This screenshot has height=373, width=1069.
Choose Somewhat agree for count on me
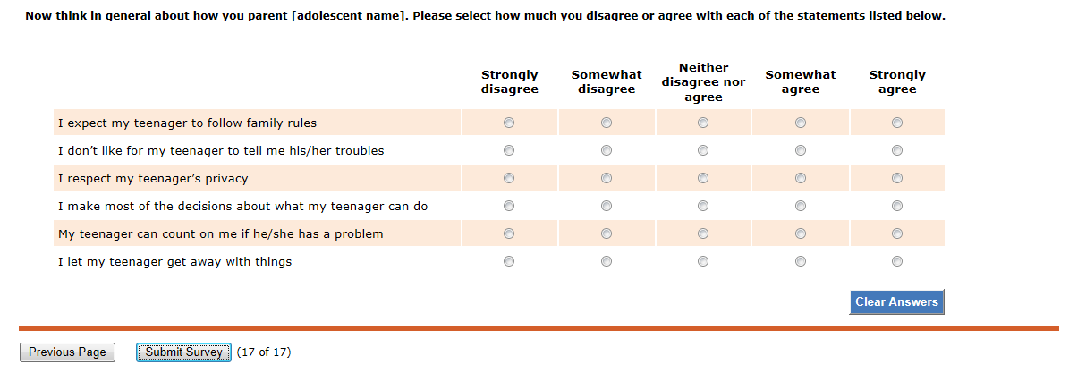801,233
